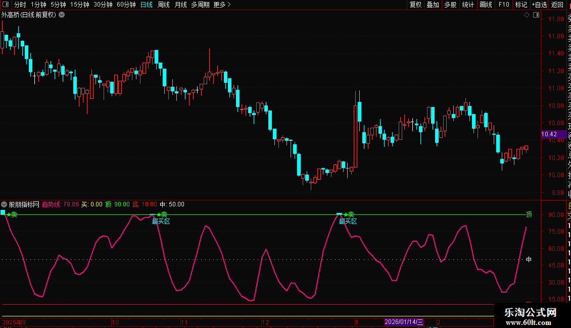Viewport: 571px width, 328px height.
Task: Click the 股朋指标网 indicator name
Action: coord(24,204)
